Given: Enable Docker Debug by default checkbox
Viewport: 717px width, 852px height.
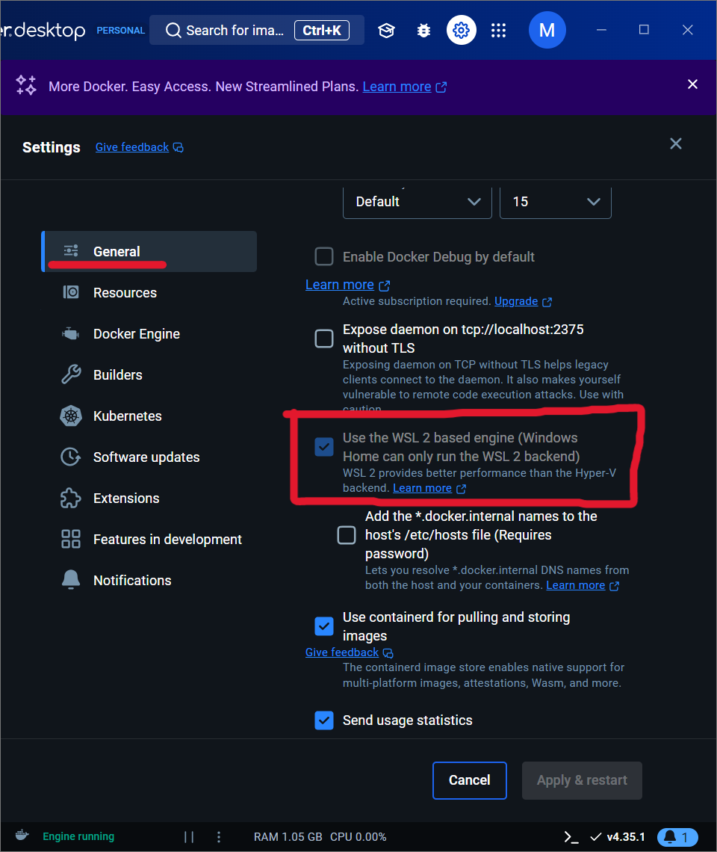Looking at the screenshot, I should click(x=324, y=256).
